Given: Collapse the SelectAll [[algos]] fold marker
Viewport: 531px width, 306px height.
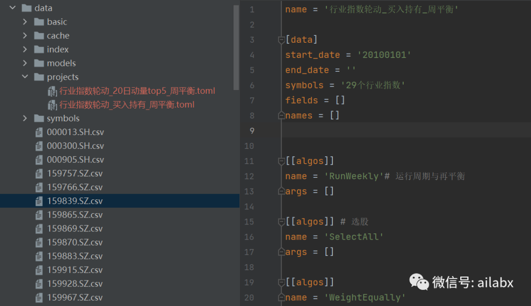Looking at the screenshot, I should pyautogui.click(x=280, y=221).
